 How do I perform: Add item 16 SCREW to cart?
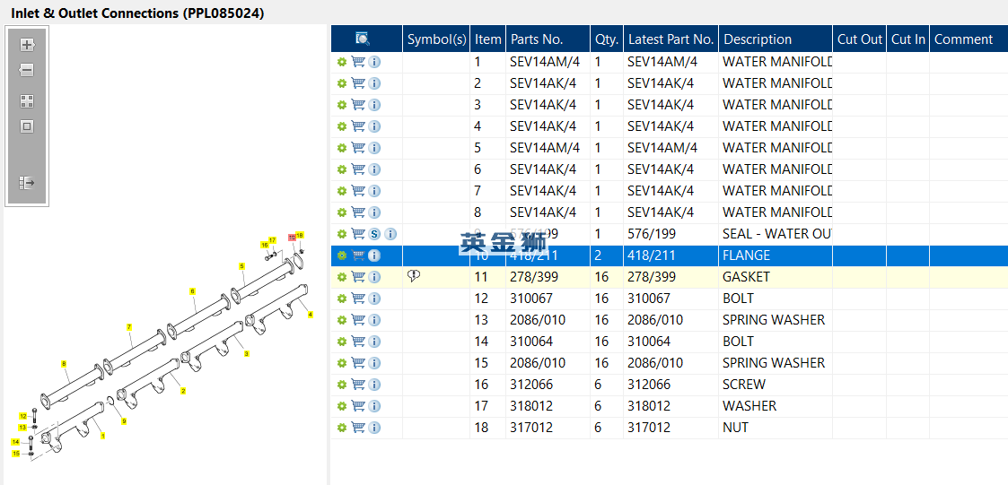point(358,385)
